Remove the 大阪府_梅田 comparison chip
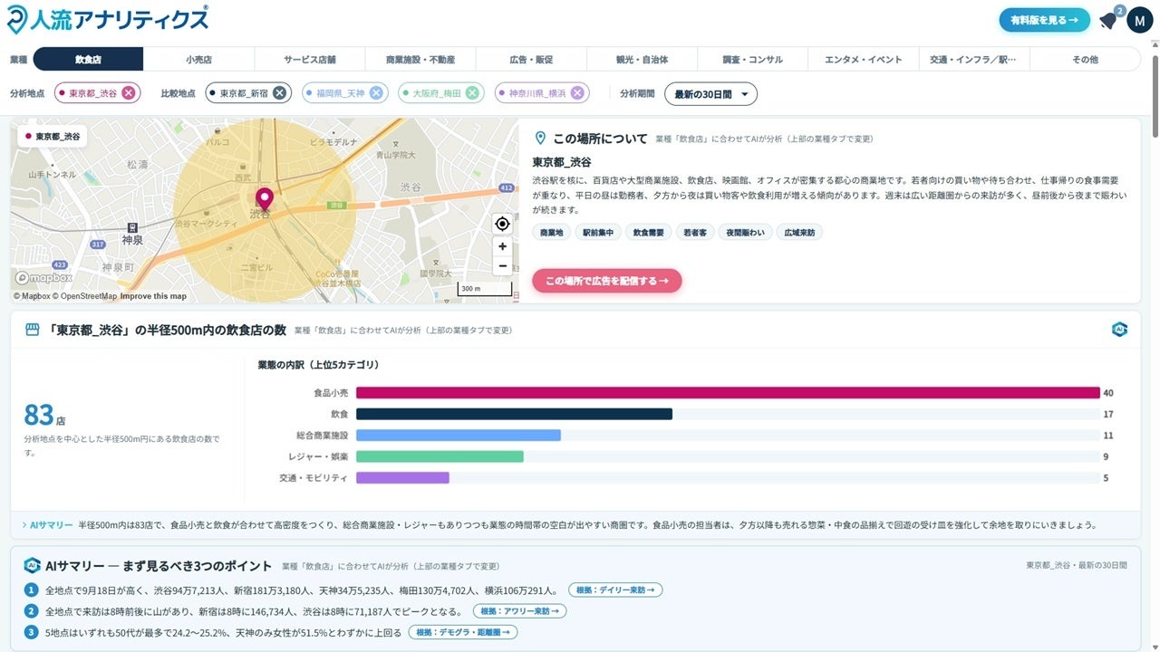Screen dimensions: 1160x652 472,93
